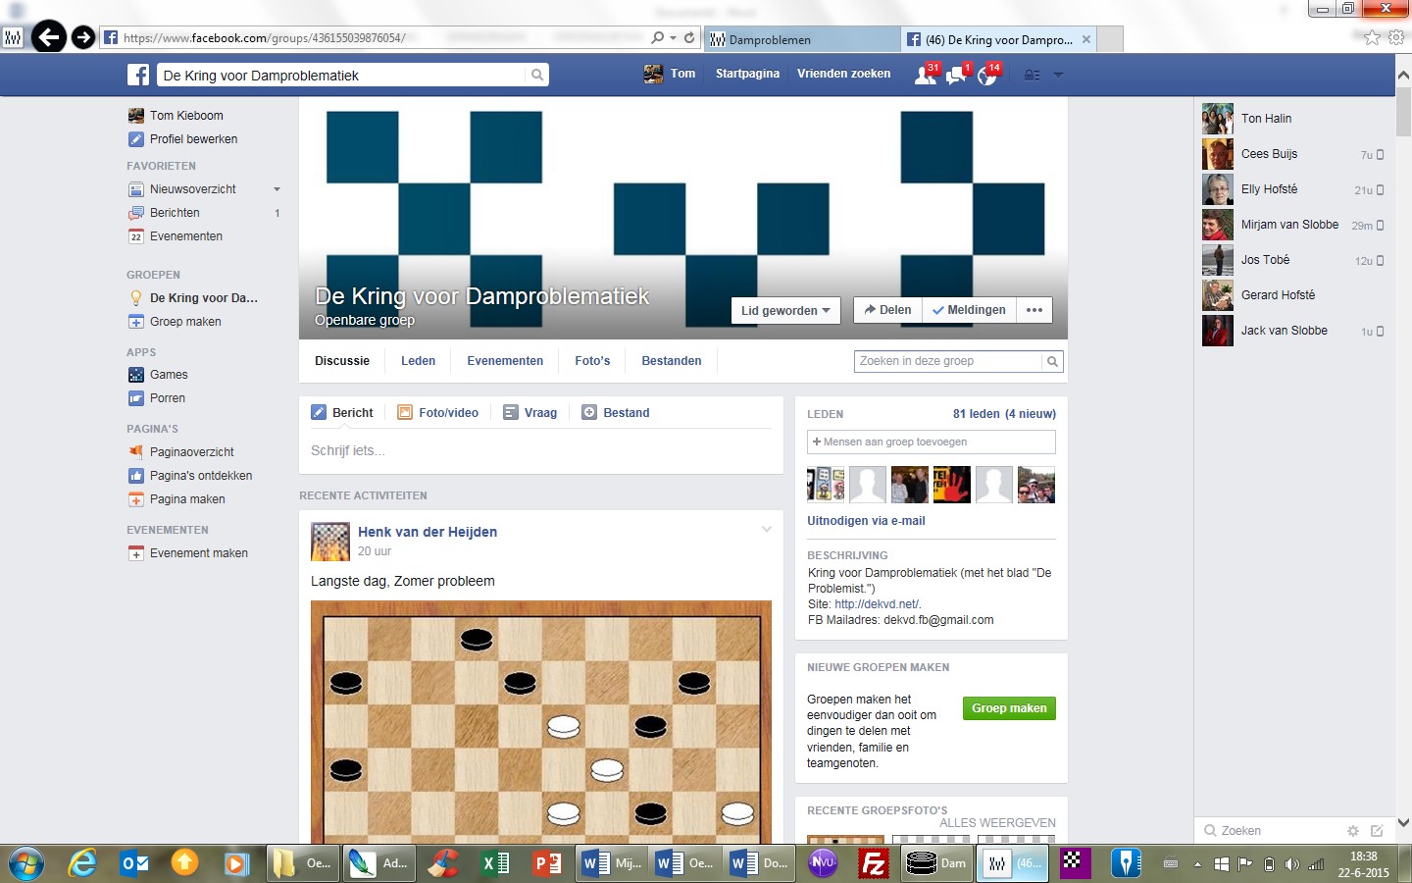
Task: Open the account menu dropdown arrow
Action: 1058,75
